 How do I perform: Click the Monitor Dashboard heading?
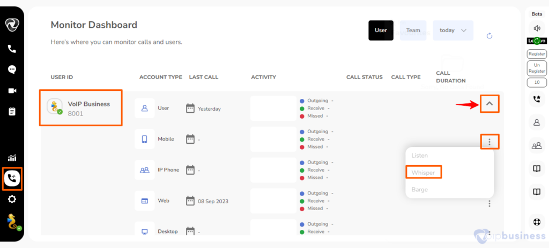coord(94,25)
